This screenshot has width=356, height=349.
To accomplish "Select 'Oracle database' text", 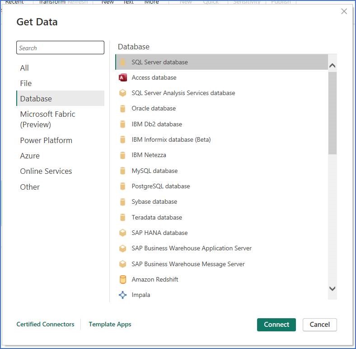I will point(154,108).
